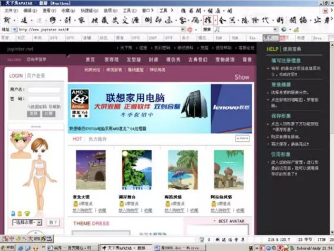Open the 天下秀 top navigation link
Image resolution: width=334 pixels, height=251 pixels.
point(126,48)
